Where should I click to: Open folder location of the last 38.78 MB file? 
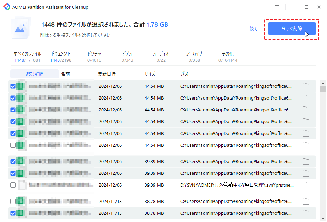click(x=306, y=213)
